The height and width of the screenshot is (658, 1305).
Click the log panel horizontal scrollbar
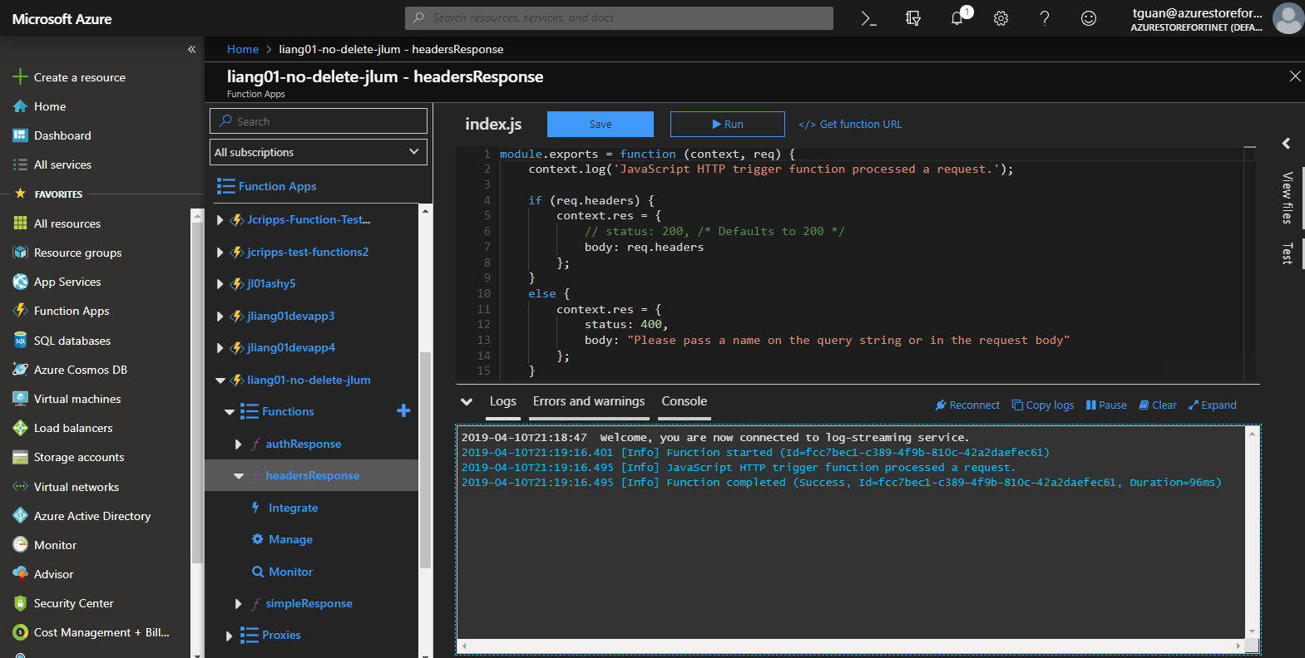pyautogui.click(x=850, y=646)
